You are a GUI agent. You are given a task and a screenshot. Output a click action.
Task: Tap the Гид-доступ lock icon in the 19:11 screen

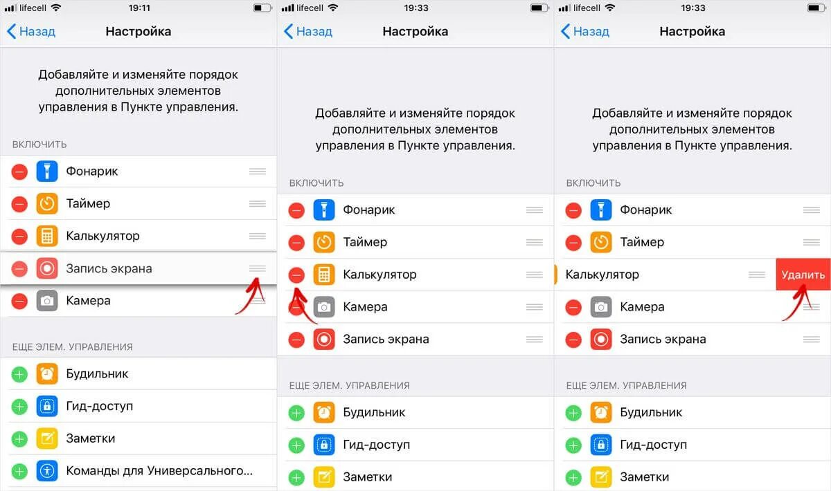(x=47, y=406)
